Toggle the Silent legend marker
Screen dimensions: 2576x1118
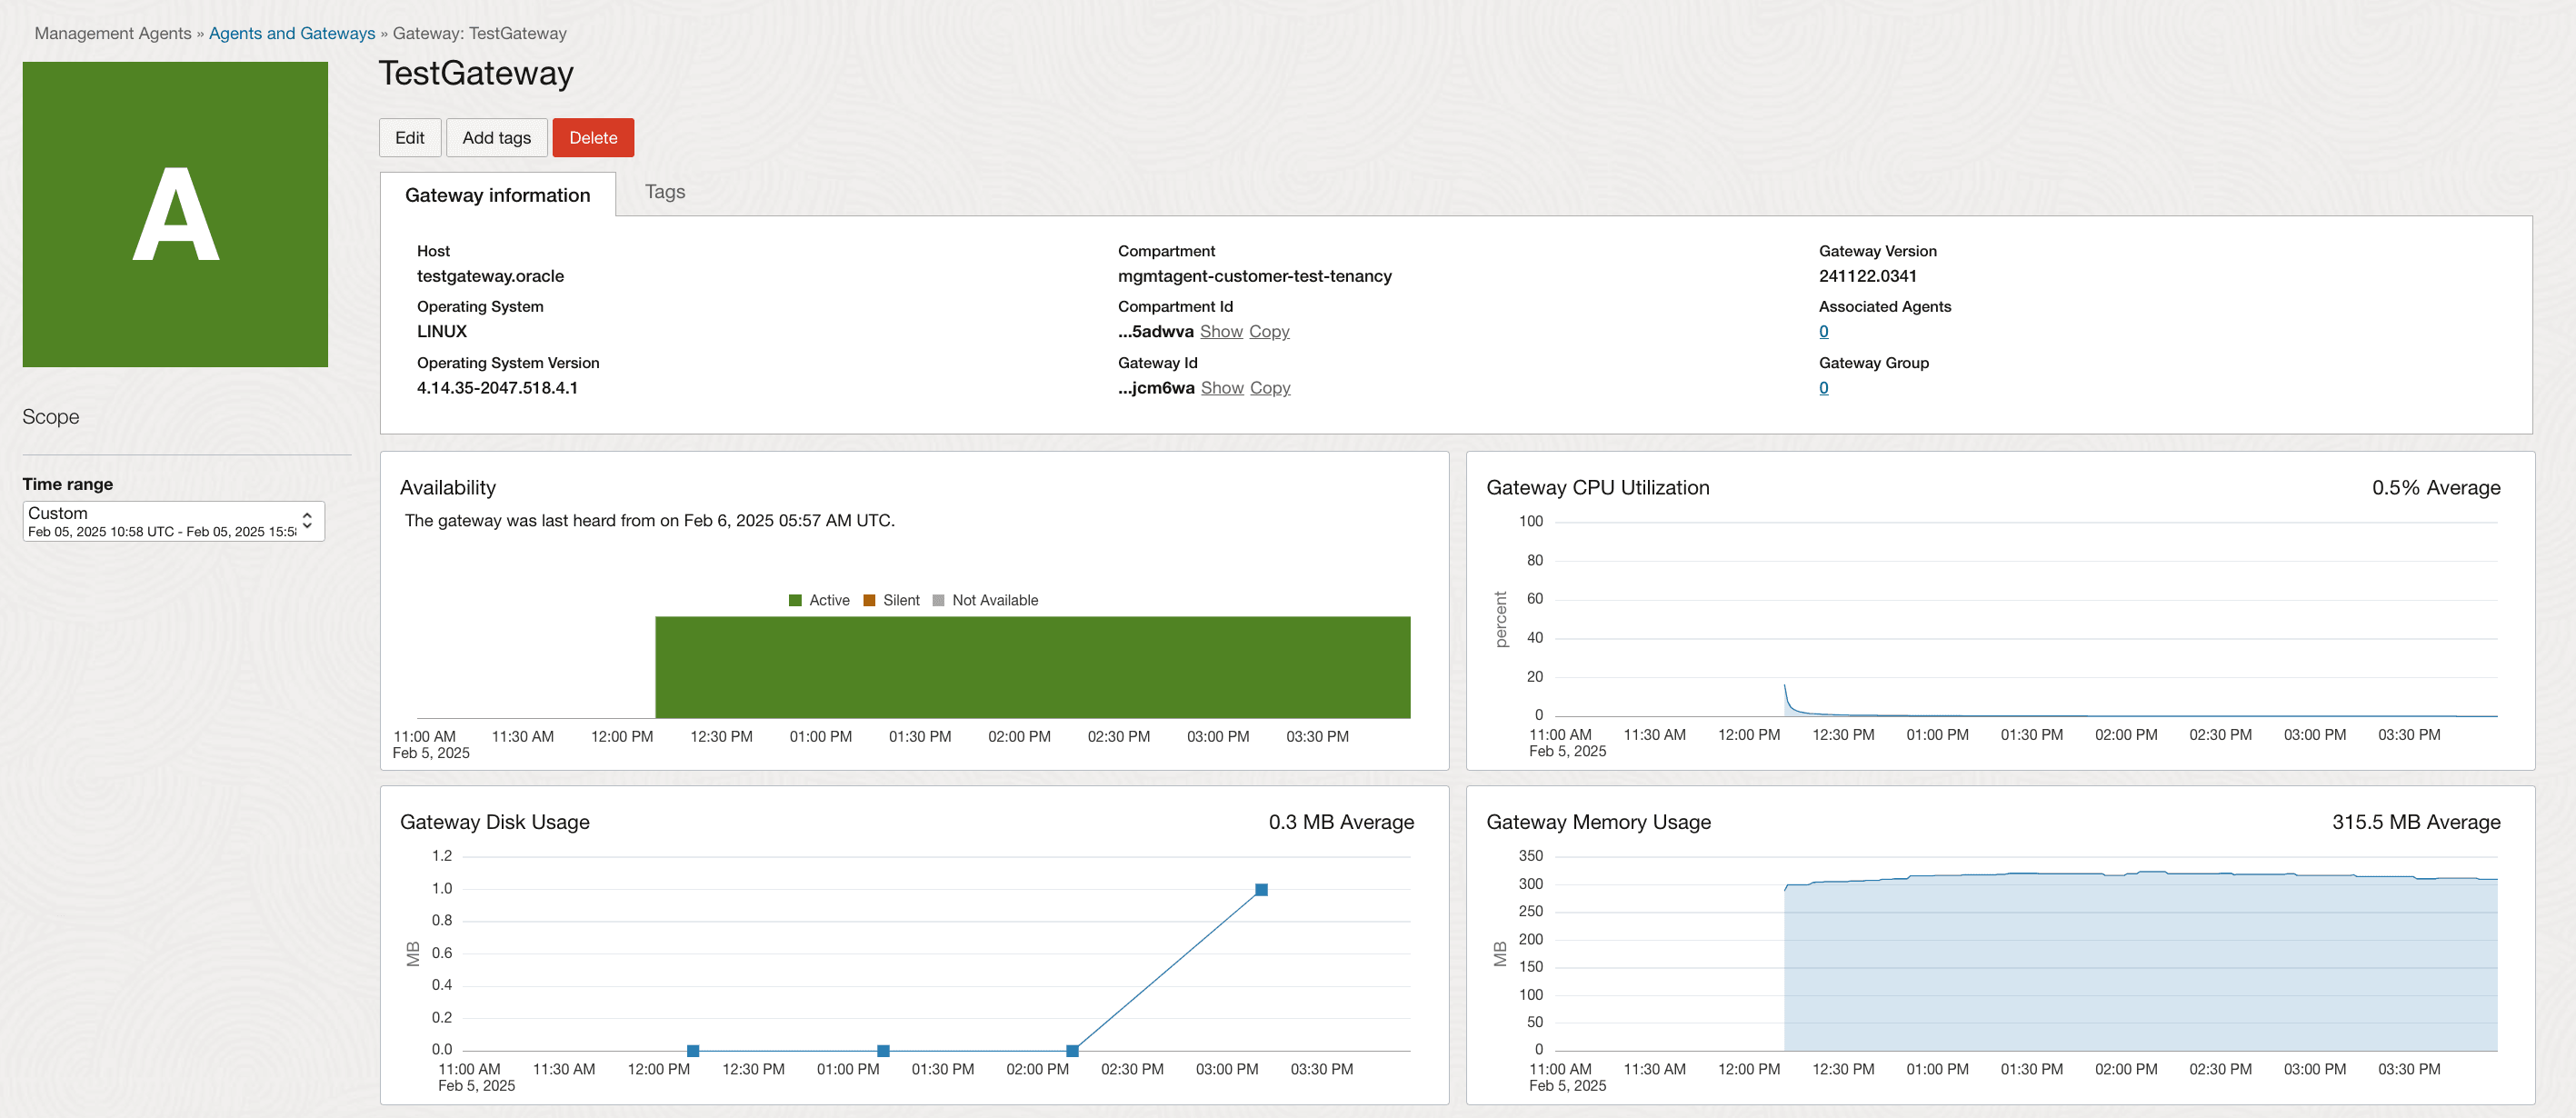[x=869, y=600]
